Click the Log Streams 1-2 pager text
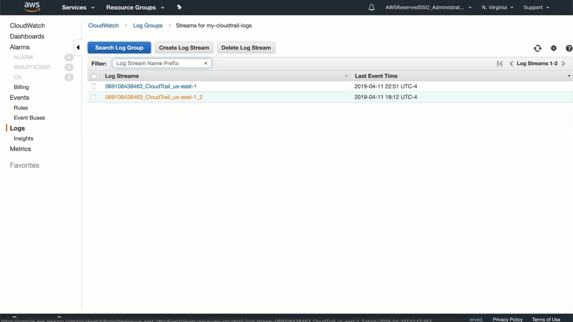The height and width of the screenshot is (322, 573). pyautogui.click(x=537, y=64)
